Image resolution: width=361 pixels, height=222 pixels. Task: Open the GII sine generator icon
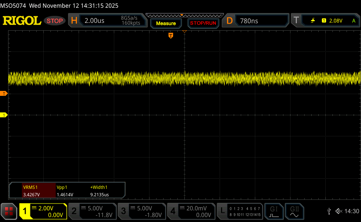[294, 211]
